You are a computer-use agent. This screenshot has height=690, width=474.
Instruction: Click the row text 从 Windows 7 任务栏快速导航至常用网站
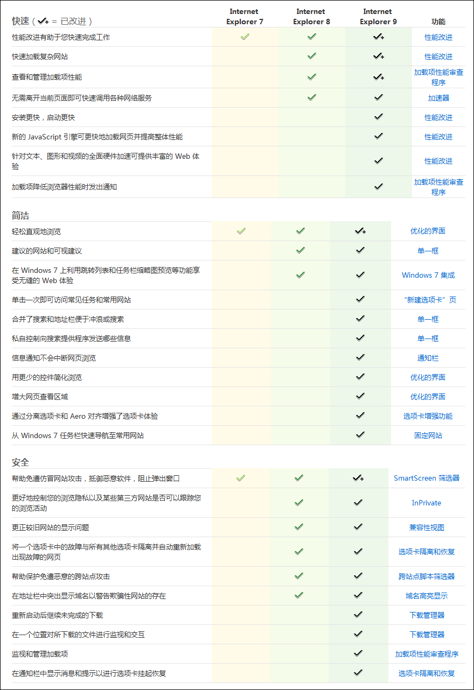tap(78, 435)
